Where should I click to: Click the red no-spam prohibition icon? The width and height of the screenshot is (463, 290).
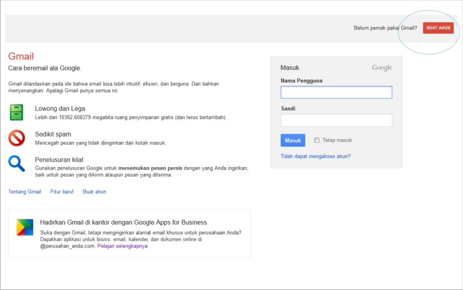(x=16, y=138)
